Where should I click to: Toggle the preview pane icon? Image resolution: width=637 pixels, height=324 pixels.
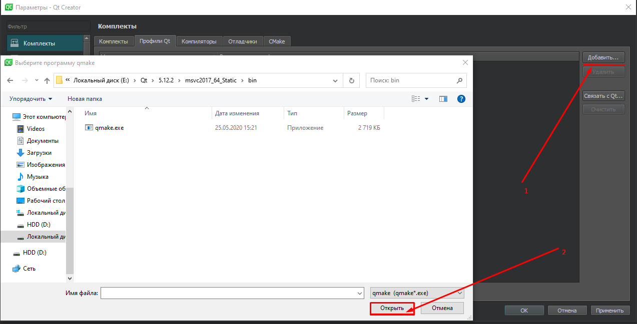coord(443,99)
